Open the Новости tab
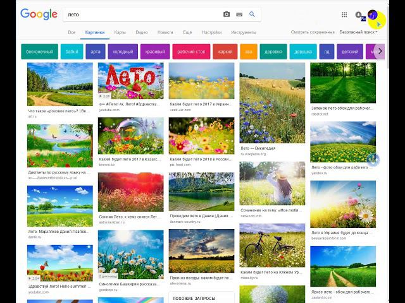Screen dimensions: 405x303 coord(165,32)
